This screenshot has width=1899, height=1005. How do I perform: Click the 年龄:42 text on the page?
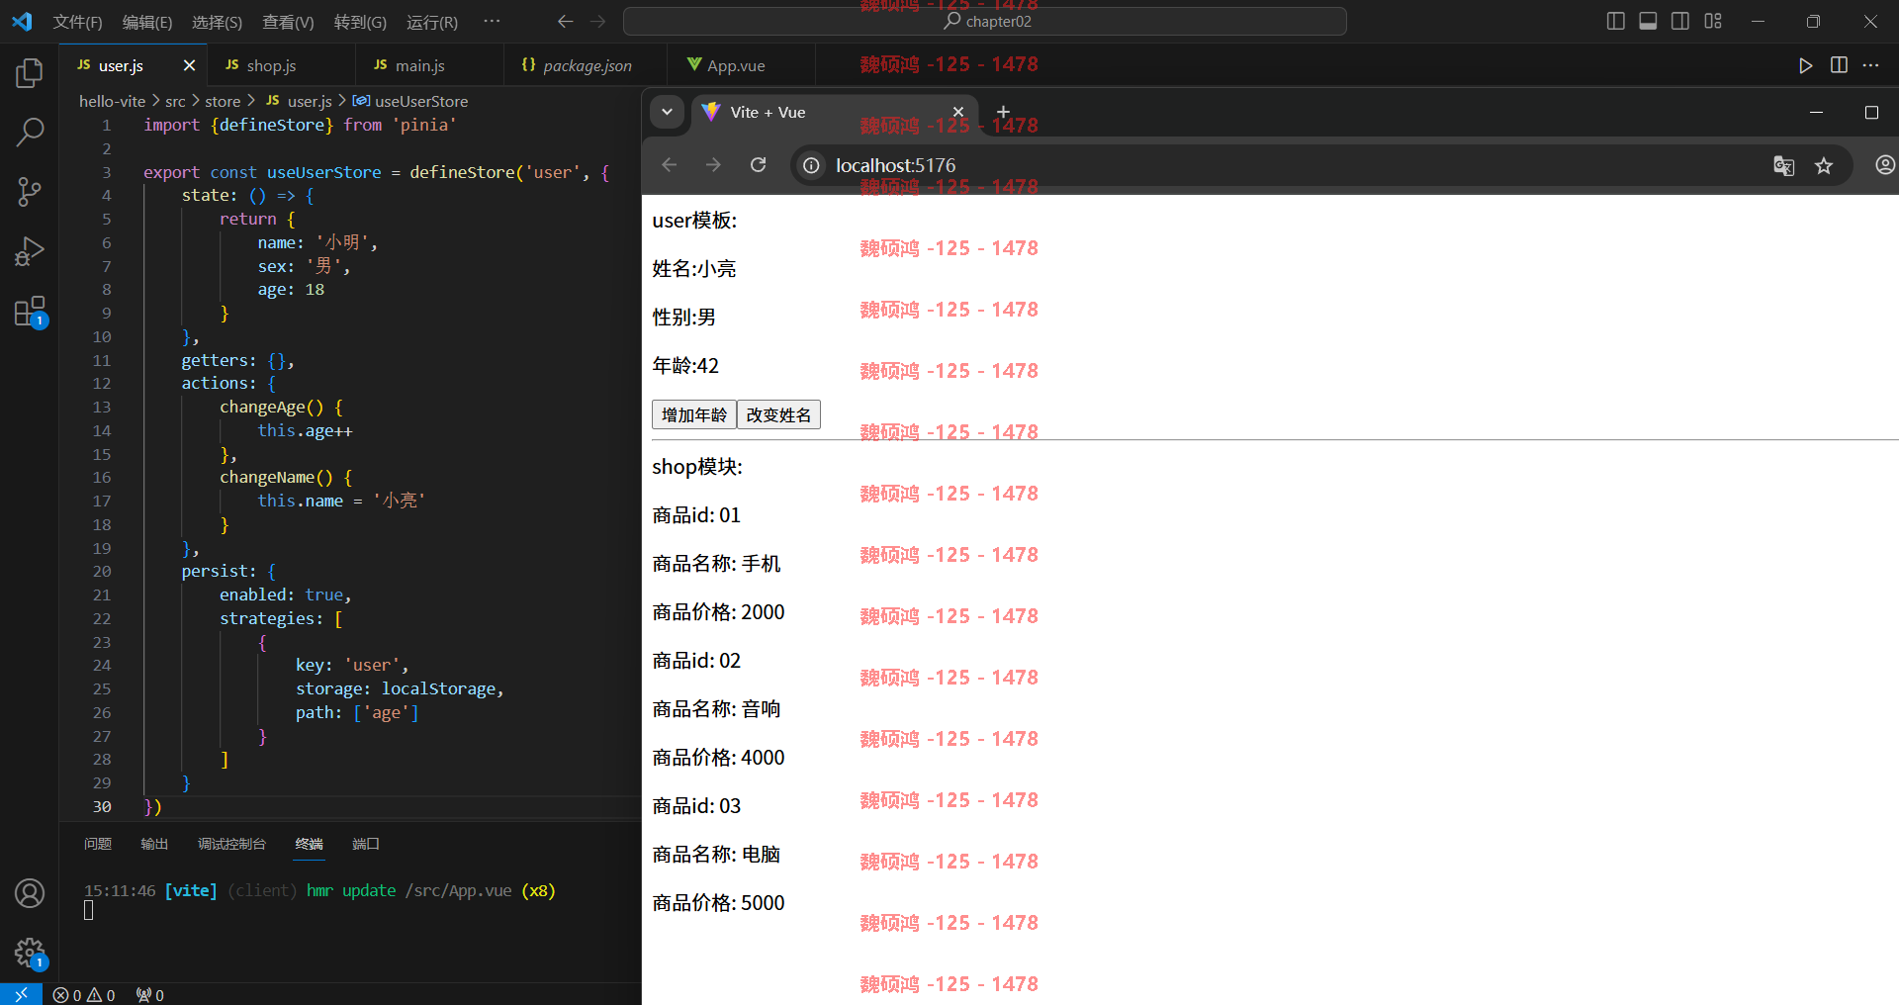point(685,366)
